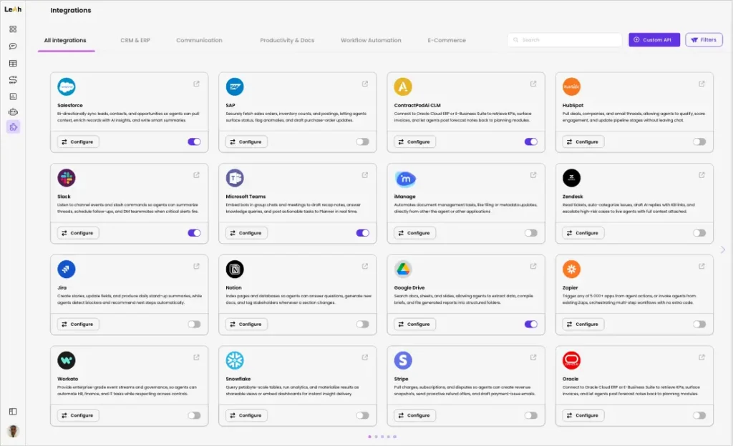Image resolution: width=733 pixels, height=446 pixels.
Task: Click the Stripe logo icon
Action: point(403,360)
